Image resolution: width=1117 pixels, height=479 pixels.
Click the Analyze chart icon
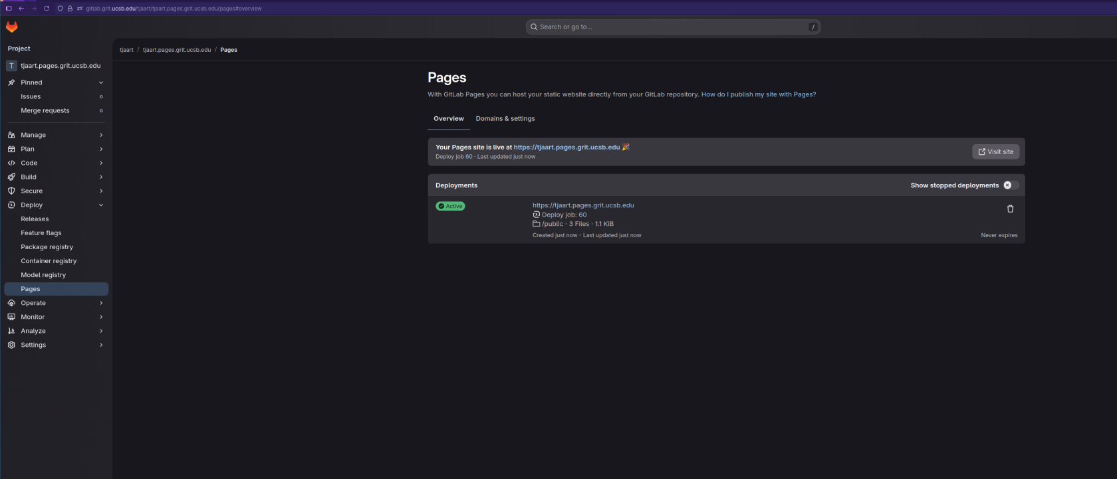(x=11, y=331)
